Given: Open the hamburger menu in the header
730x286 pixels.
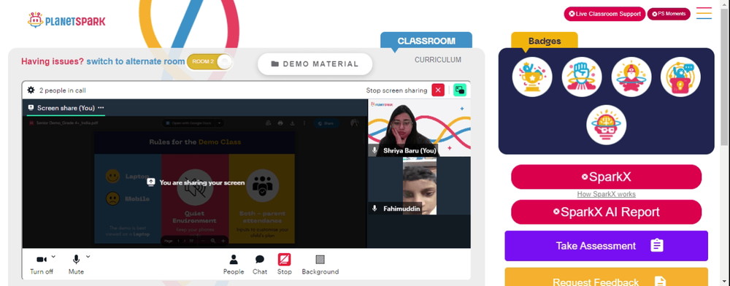Looking at the screenshot, I should point(704,13).
